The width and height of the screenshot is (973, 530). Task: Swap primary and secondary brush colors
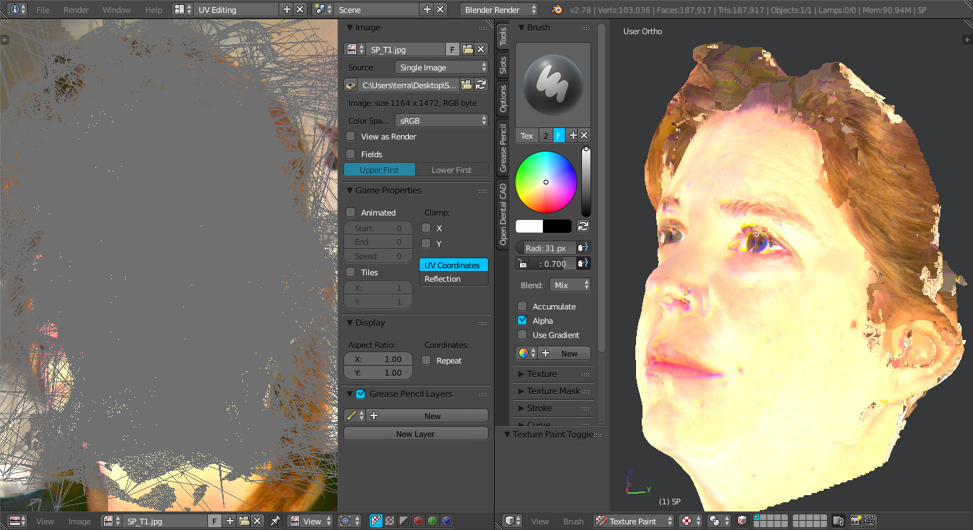pyautogui.click(x=583, y=226)
